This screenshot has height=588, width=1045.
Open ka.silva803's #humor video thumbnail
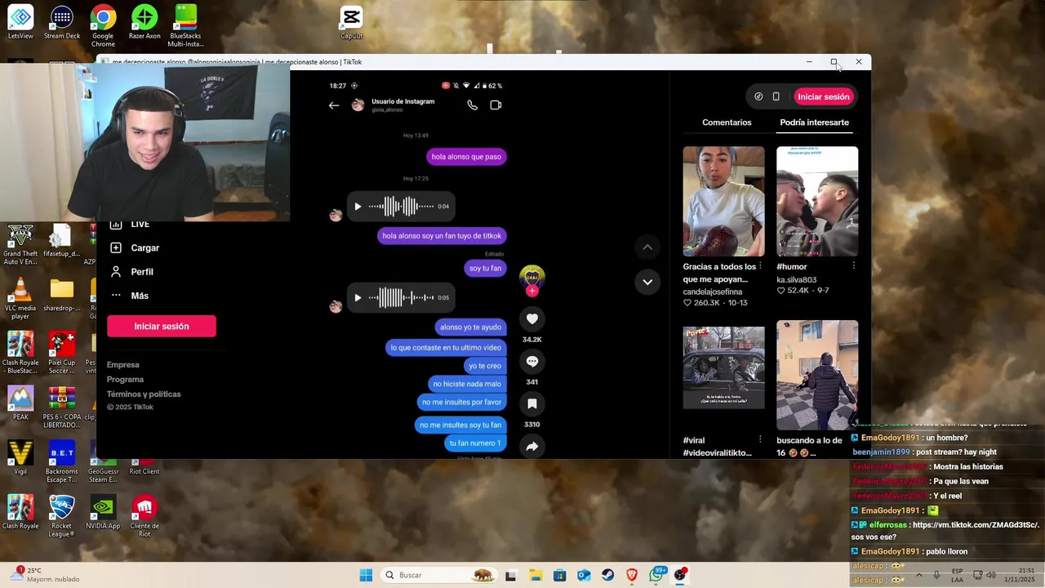817,201
